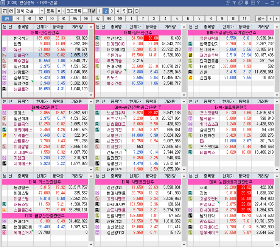
Task: Select group tab 11
Action: [245, 19]
